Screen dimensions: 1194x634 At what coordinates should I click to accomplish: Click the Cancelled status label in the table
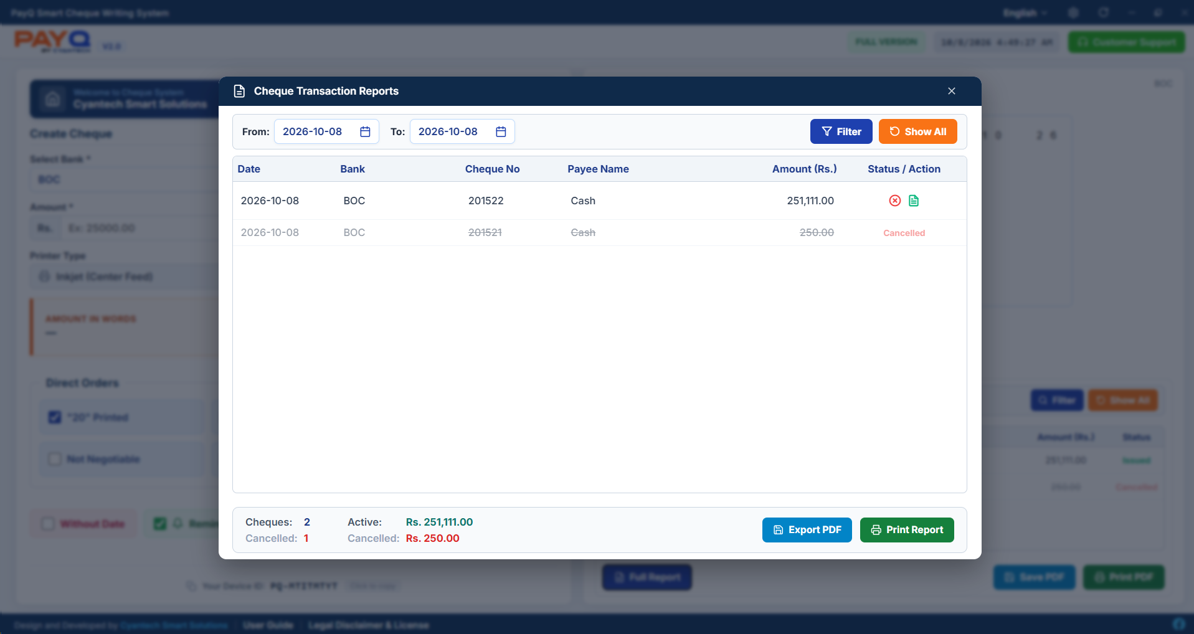pyautogui.click(x=904, y=233)
